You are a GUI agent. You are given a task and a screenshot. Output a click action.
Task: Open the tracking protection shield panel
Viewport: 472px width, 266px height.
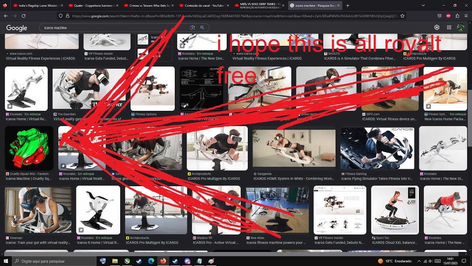click(61, 16)
